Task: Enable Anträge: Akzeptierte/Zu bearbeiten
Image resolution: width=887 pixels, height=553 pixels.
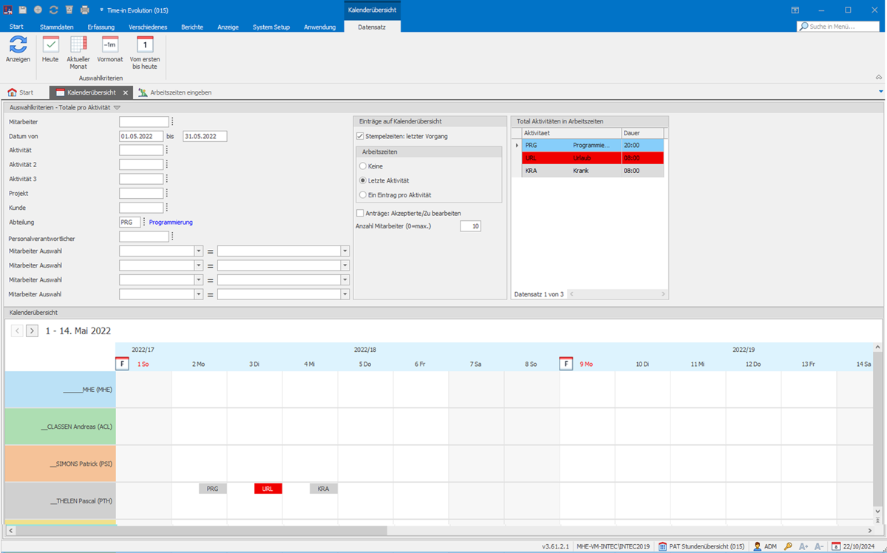Action: (x=360, y=214)
